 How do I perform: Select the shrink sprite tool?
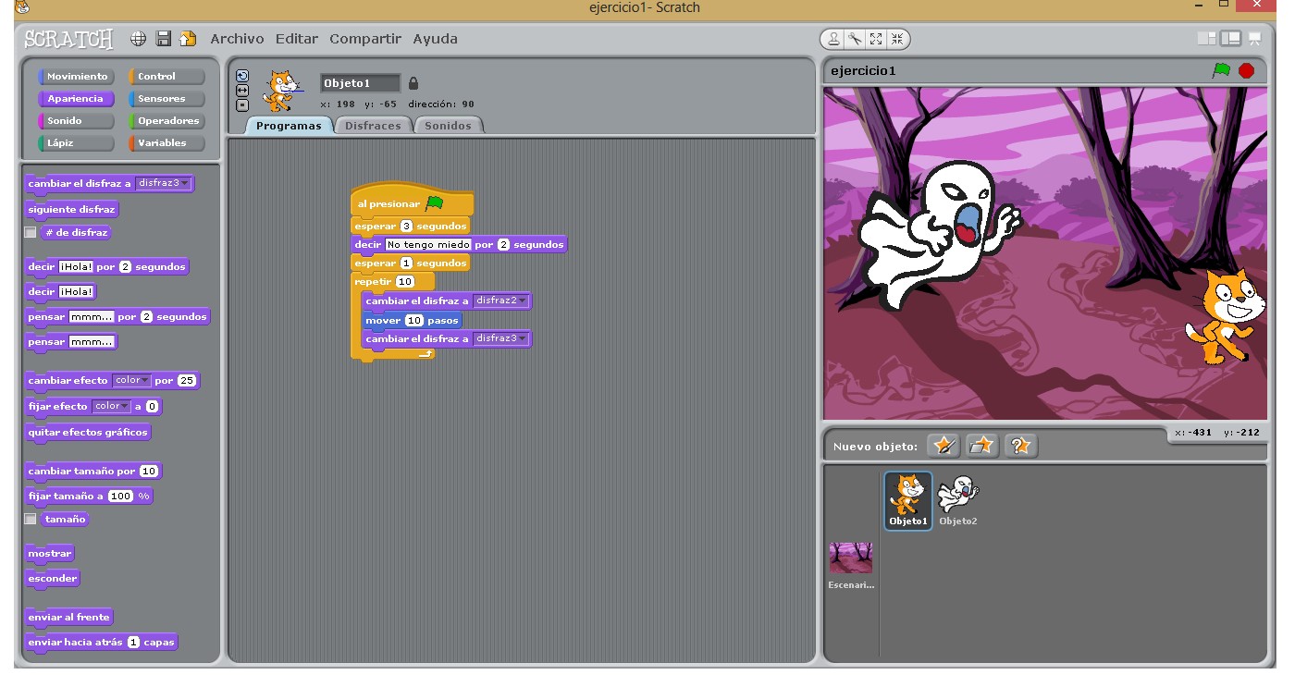[896, 39]
